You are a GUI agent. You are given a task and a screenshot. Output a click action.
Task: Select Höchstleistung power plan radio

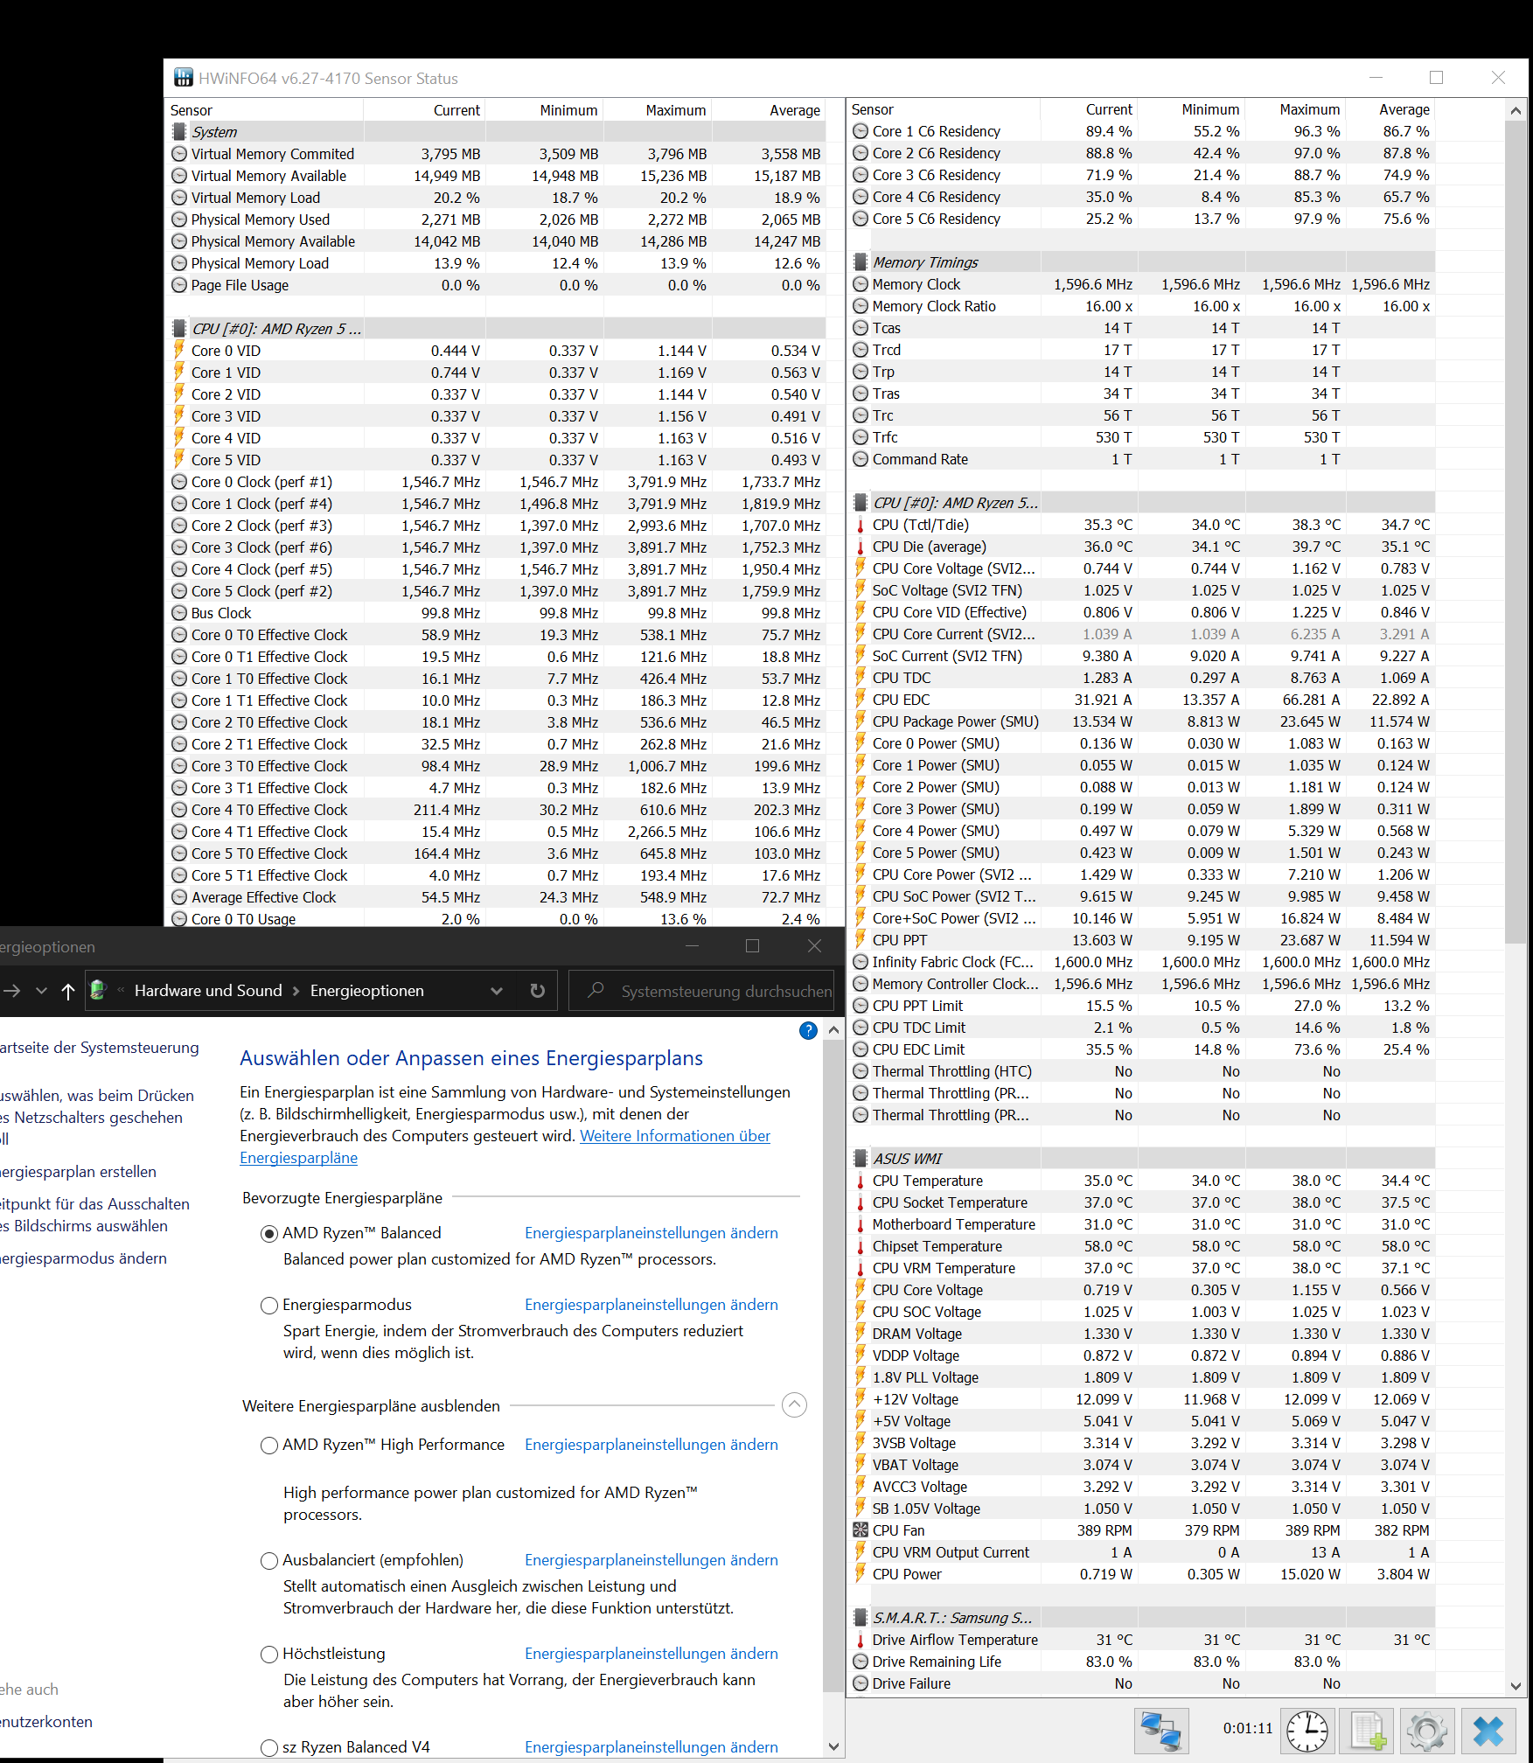tap(269, 1654)
